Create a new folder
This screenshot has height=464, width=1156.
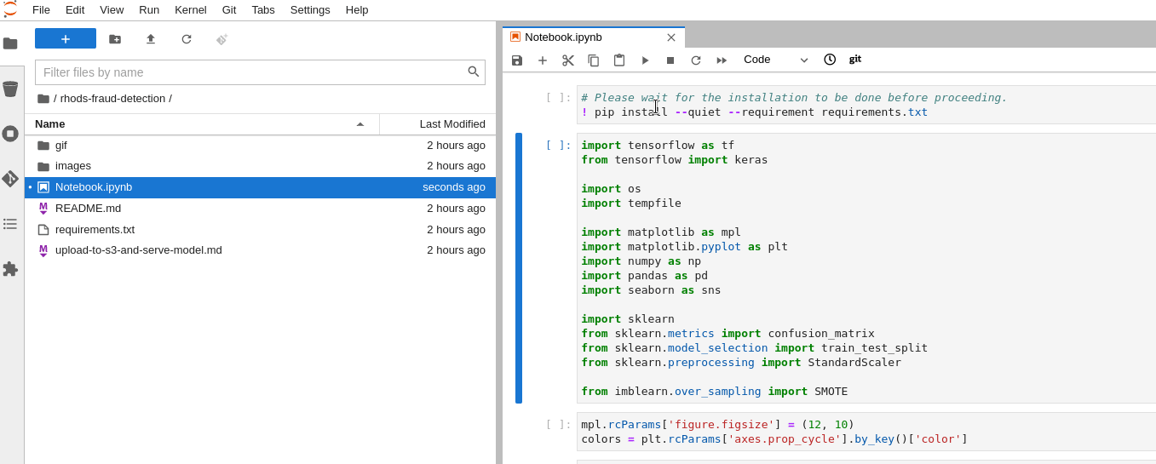[x=115, y=38]
